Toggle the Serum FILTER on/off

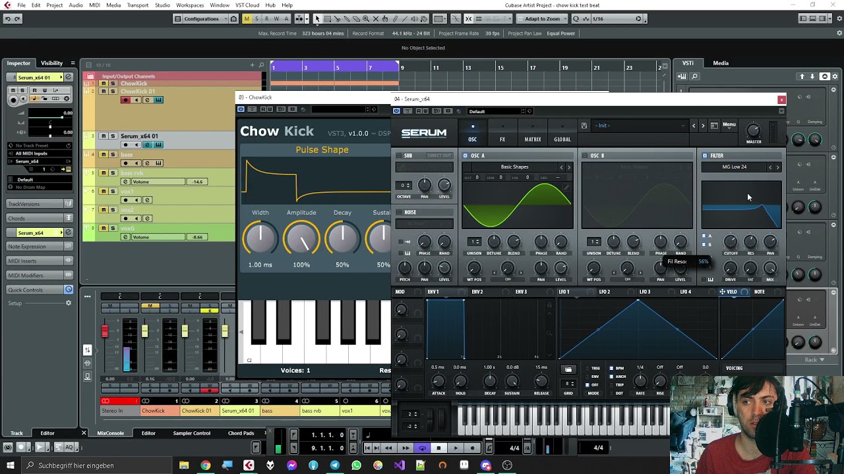tap(705, 155)
